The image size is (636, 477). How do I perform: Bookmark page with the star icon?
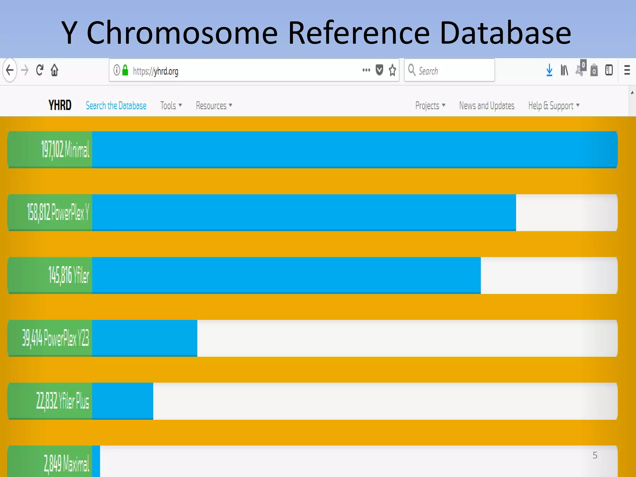pyautogui.click(x=392, y=70)
